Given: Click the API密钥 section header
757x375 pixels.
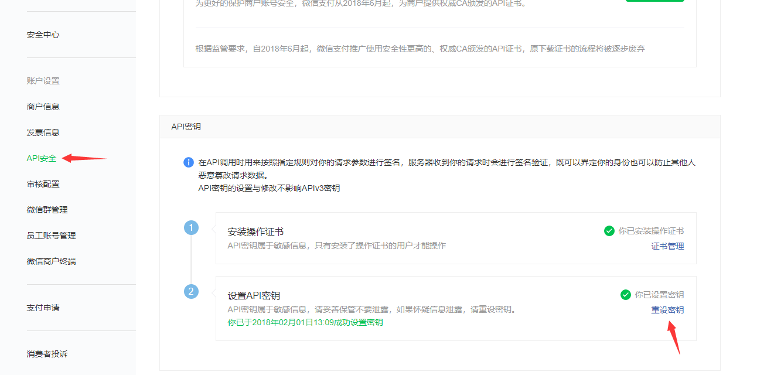Looking at the screenshot, I should tap(186, 127).
